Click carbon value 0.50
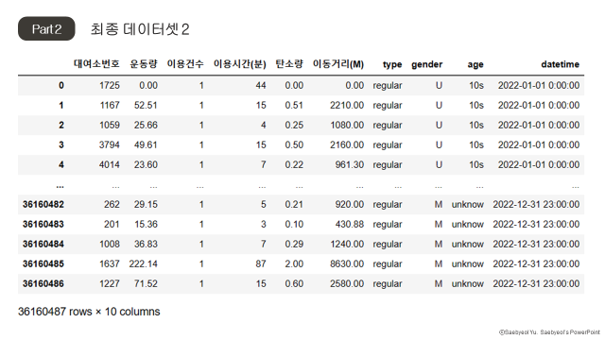Viewport: 605px width, 340px height. coord(294,144)
